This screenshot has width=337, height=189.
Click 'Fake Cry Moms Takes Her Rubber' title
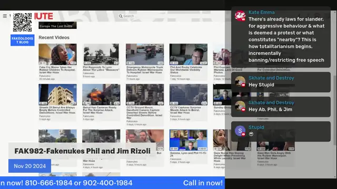(x=57, y=70)
